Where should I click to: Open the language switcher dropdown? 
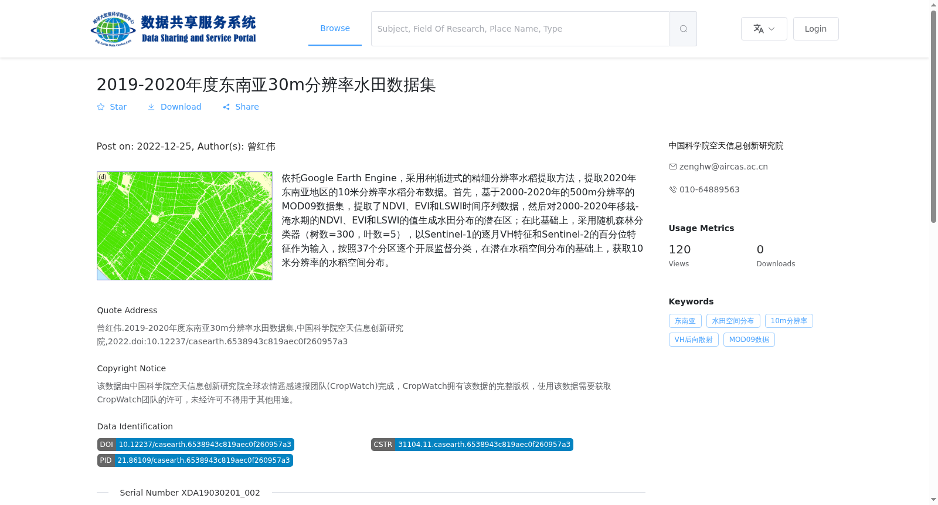(x=764, y=29)
